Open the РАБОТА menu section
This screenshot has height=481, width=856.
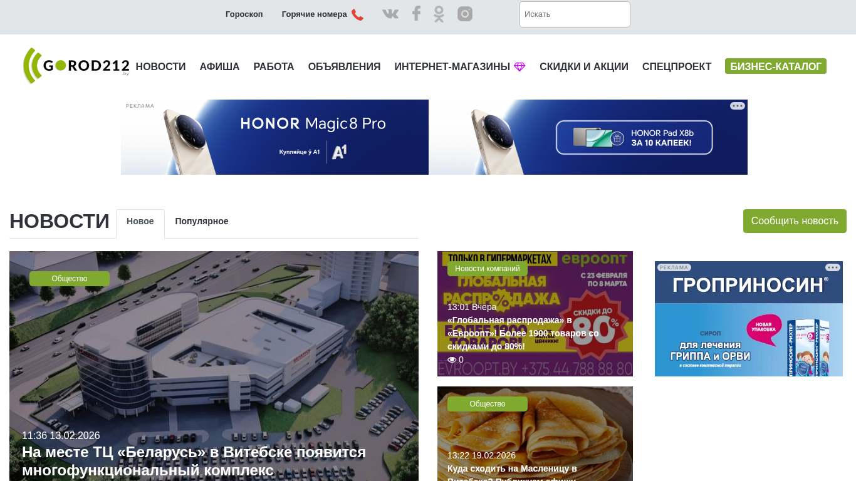(x=274, y=67)
